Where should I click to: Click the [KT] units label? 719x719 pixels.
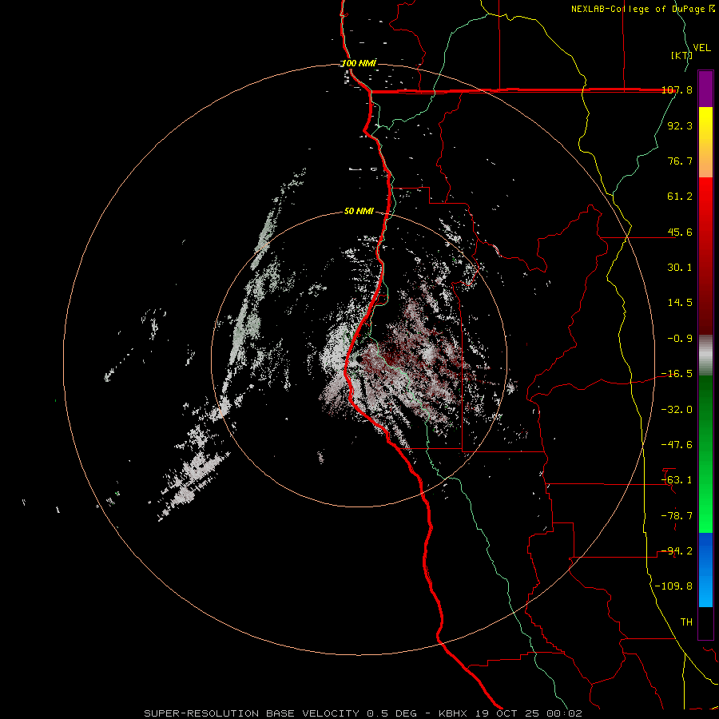(681, 55)
